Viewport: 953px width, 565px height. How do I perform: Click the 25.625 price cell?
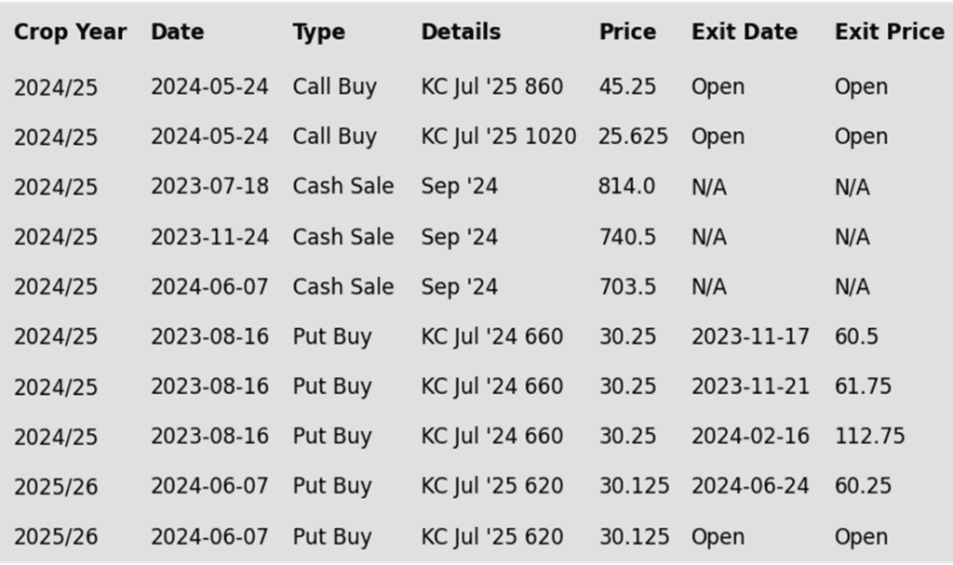click(633, 137)
